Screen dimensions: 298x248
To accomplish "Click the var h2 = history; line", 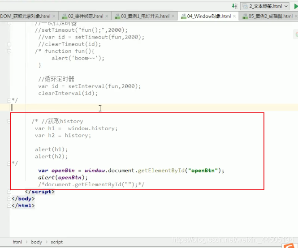I will click(63, 135).
